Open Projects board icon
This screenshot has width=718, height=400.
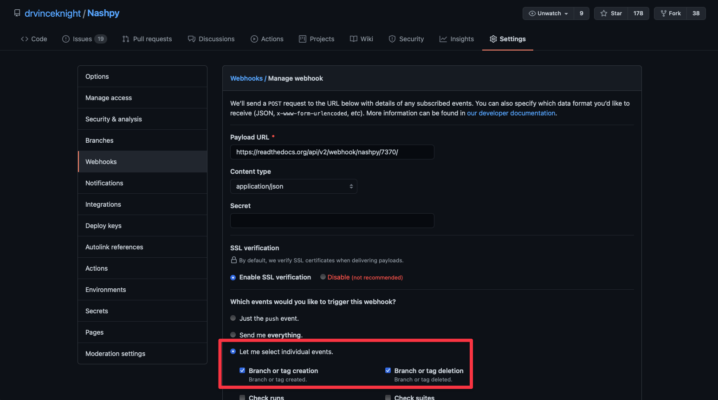[x=303, y=39]
